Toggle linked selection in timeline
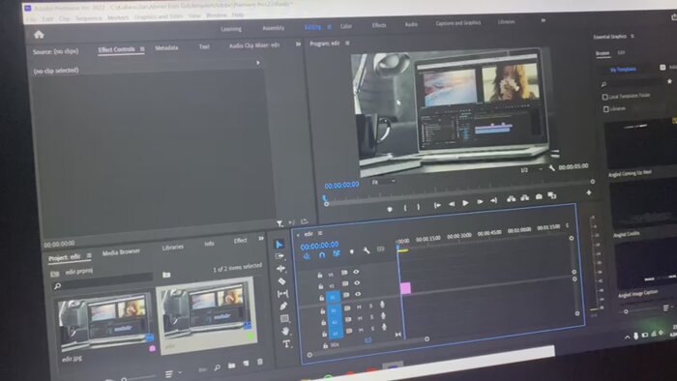677x381 pixels. tap(337, 253)
